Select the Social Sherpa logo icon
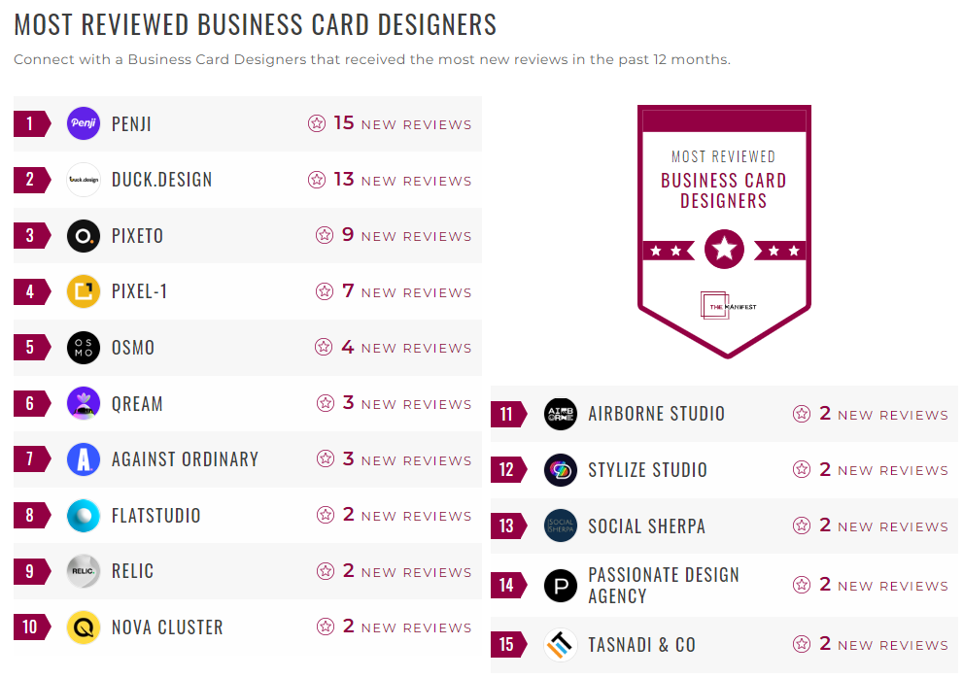Image resolution: width=963 pixels, height=678 pixels. click(561, 525)
